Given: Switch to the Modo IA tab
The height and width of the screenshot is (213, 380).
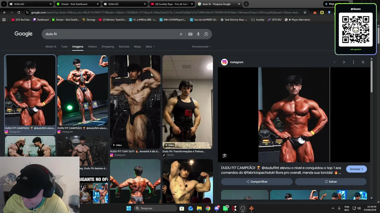Looking at the screenshot, I should (51, 46).
